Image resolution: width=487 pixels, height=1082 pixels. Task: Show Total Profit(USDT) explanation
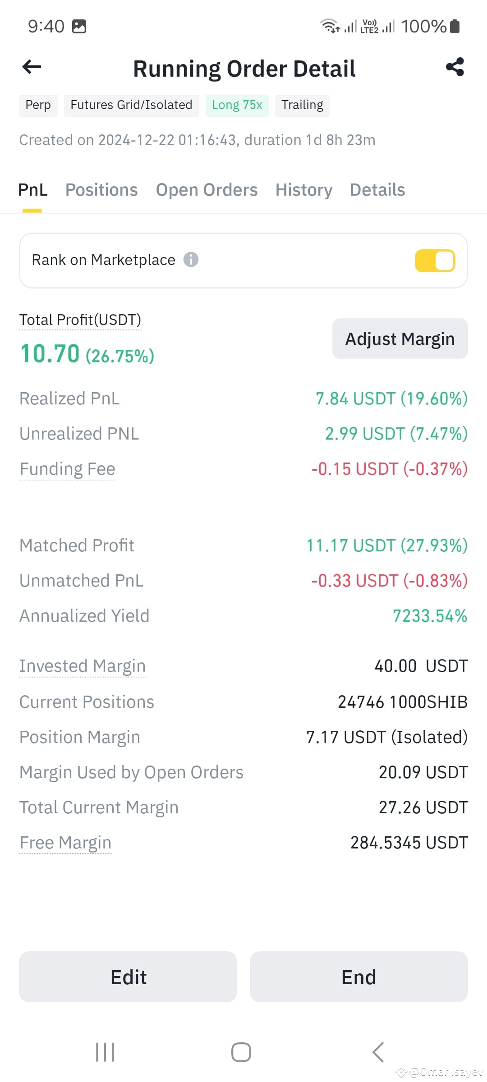point(80,320)
